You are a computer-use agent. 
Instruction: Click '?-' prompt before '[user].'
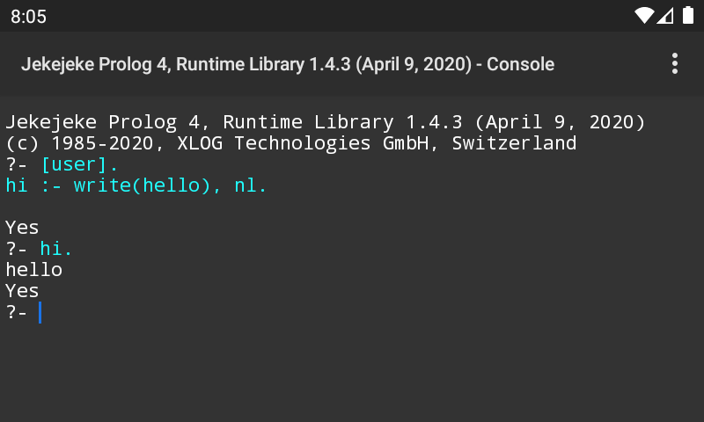coord(17,164)
